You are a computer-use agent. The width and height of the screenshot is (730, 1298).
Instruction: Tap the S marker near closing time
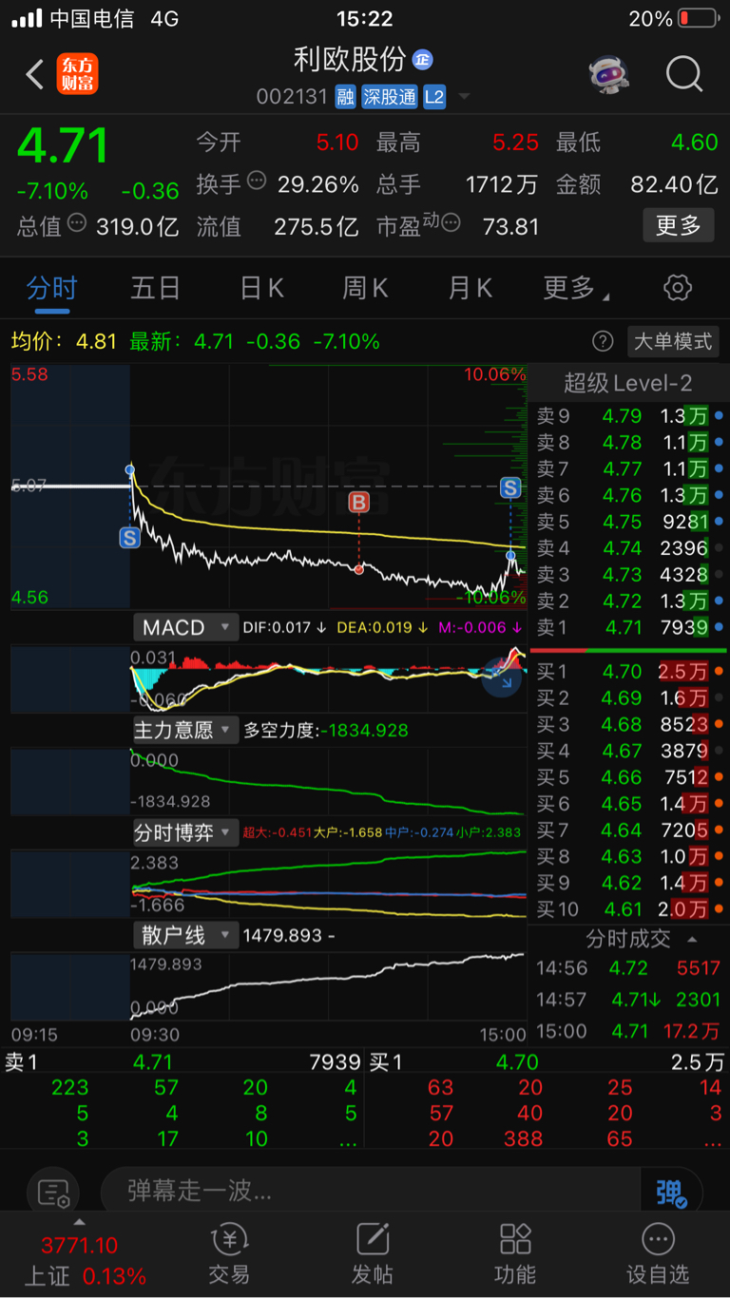tap(510, 487)
